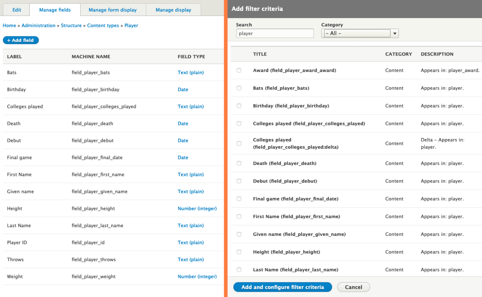
Task: Click Number (integer) link for field_player_weight
Action: click(197, 276)
